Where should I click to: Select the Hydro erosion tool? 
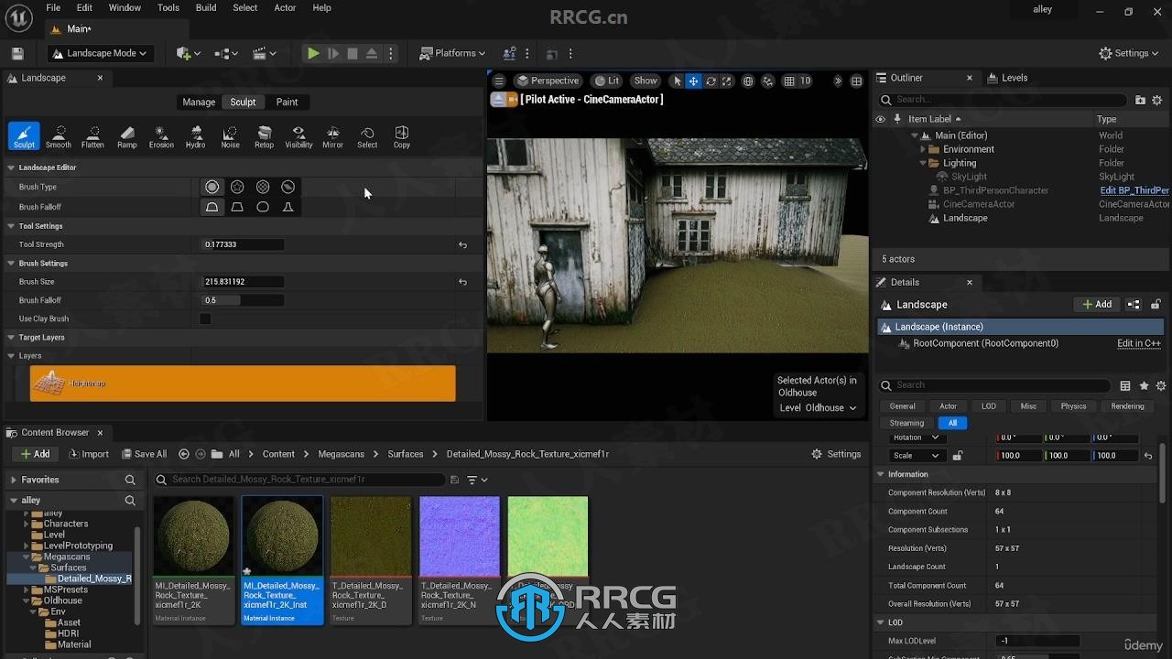tap(196, 136)
